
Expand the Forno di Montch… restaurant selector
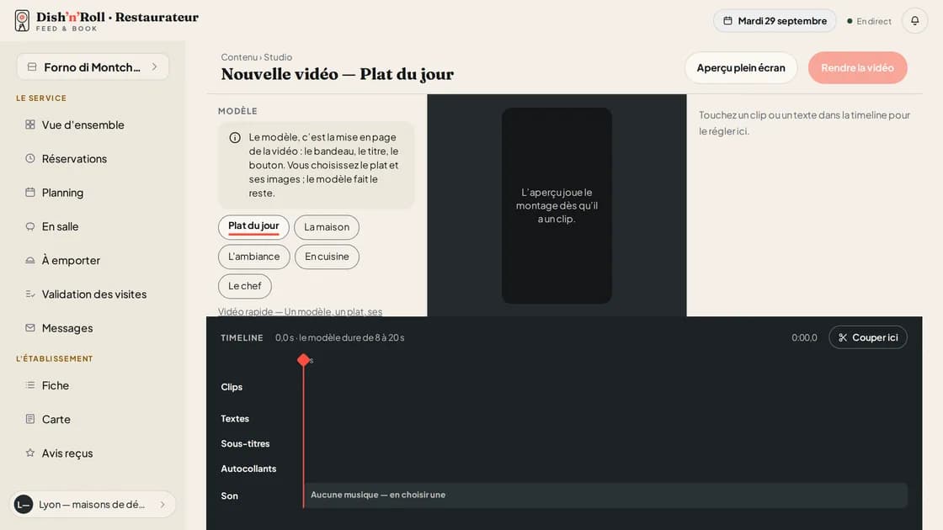click(93, 66)
